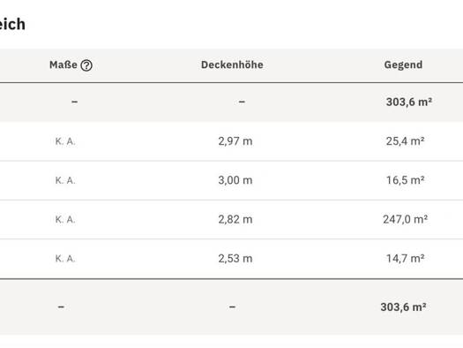
Task: Click K. A. in the 2,82 m row
Action: tap(65, 219)
